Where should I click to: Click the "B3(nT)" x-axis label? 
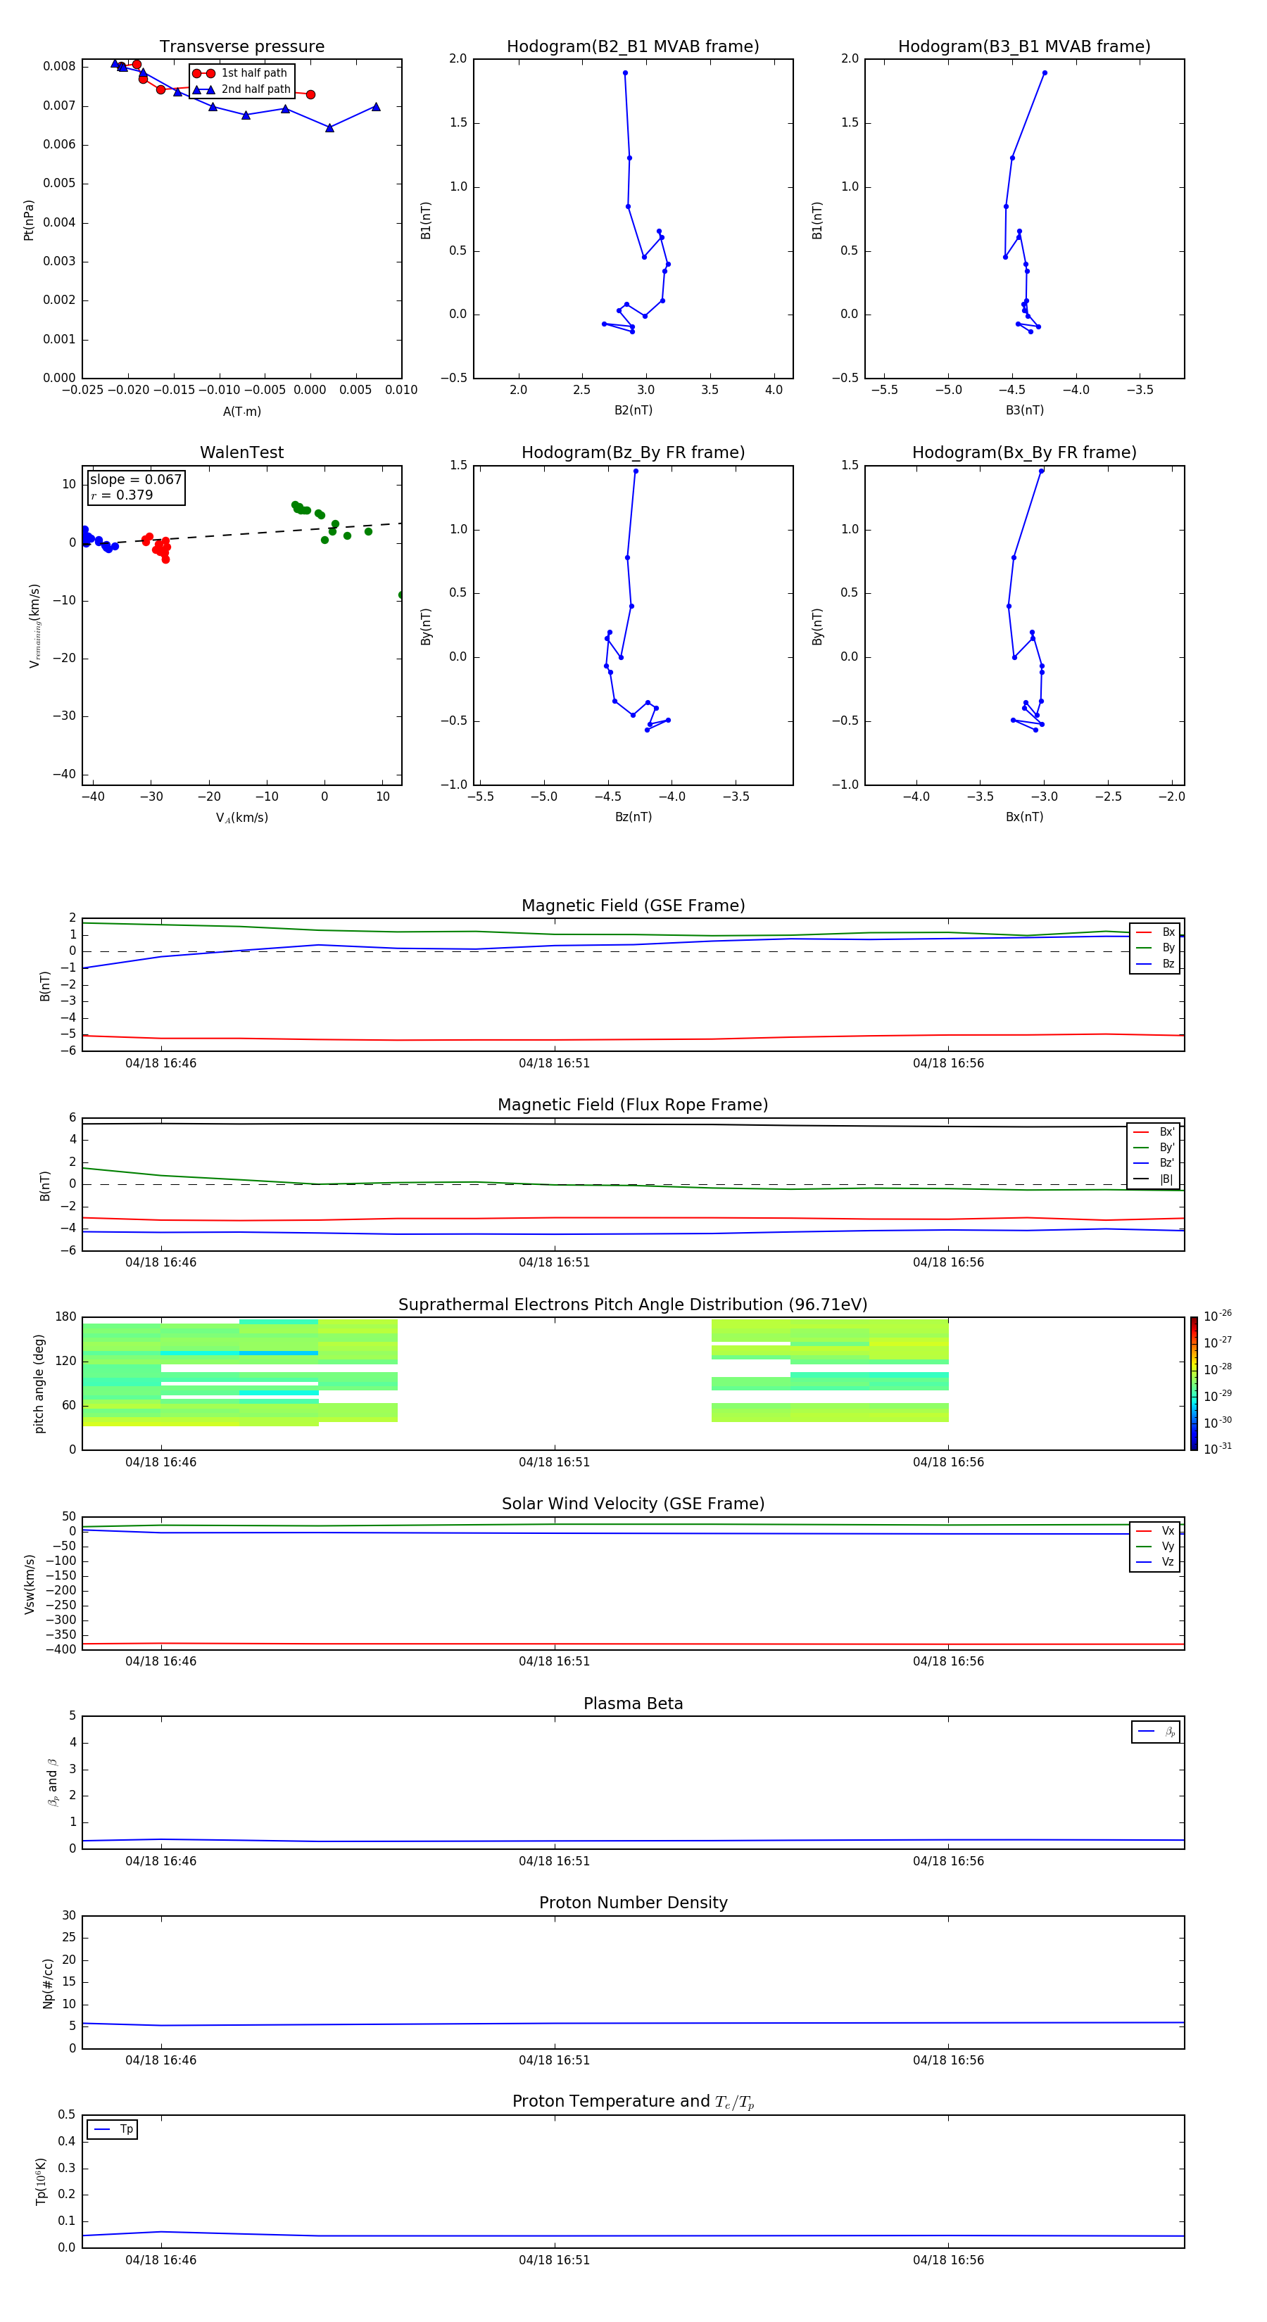(1024, 410)
